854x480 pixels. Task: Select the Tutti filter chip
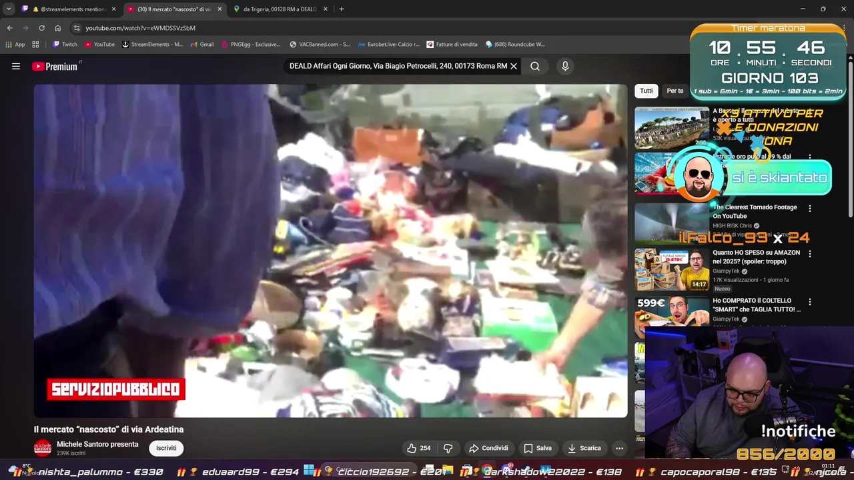point(647,91)
